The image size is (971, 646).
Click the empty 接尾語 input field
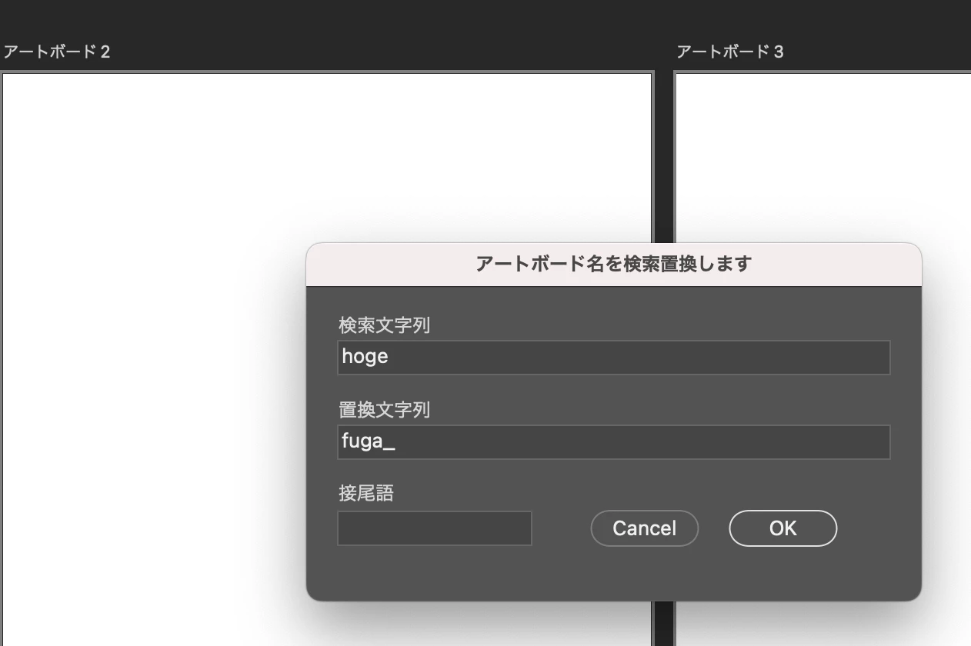(x=435, y=528)
